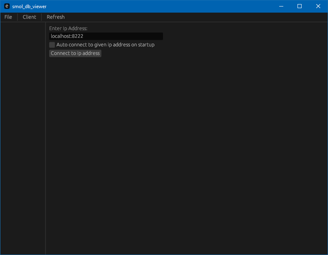Screen dimensions: 328x255
Task: Click Connect to ip address button
Action: pos(75,53)
